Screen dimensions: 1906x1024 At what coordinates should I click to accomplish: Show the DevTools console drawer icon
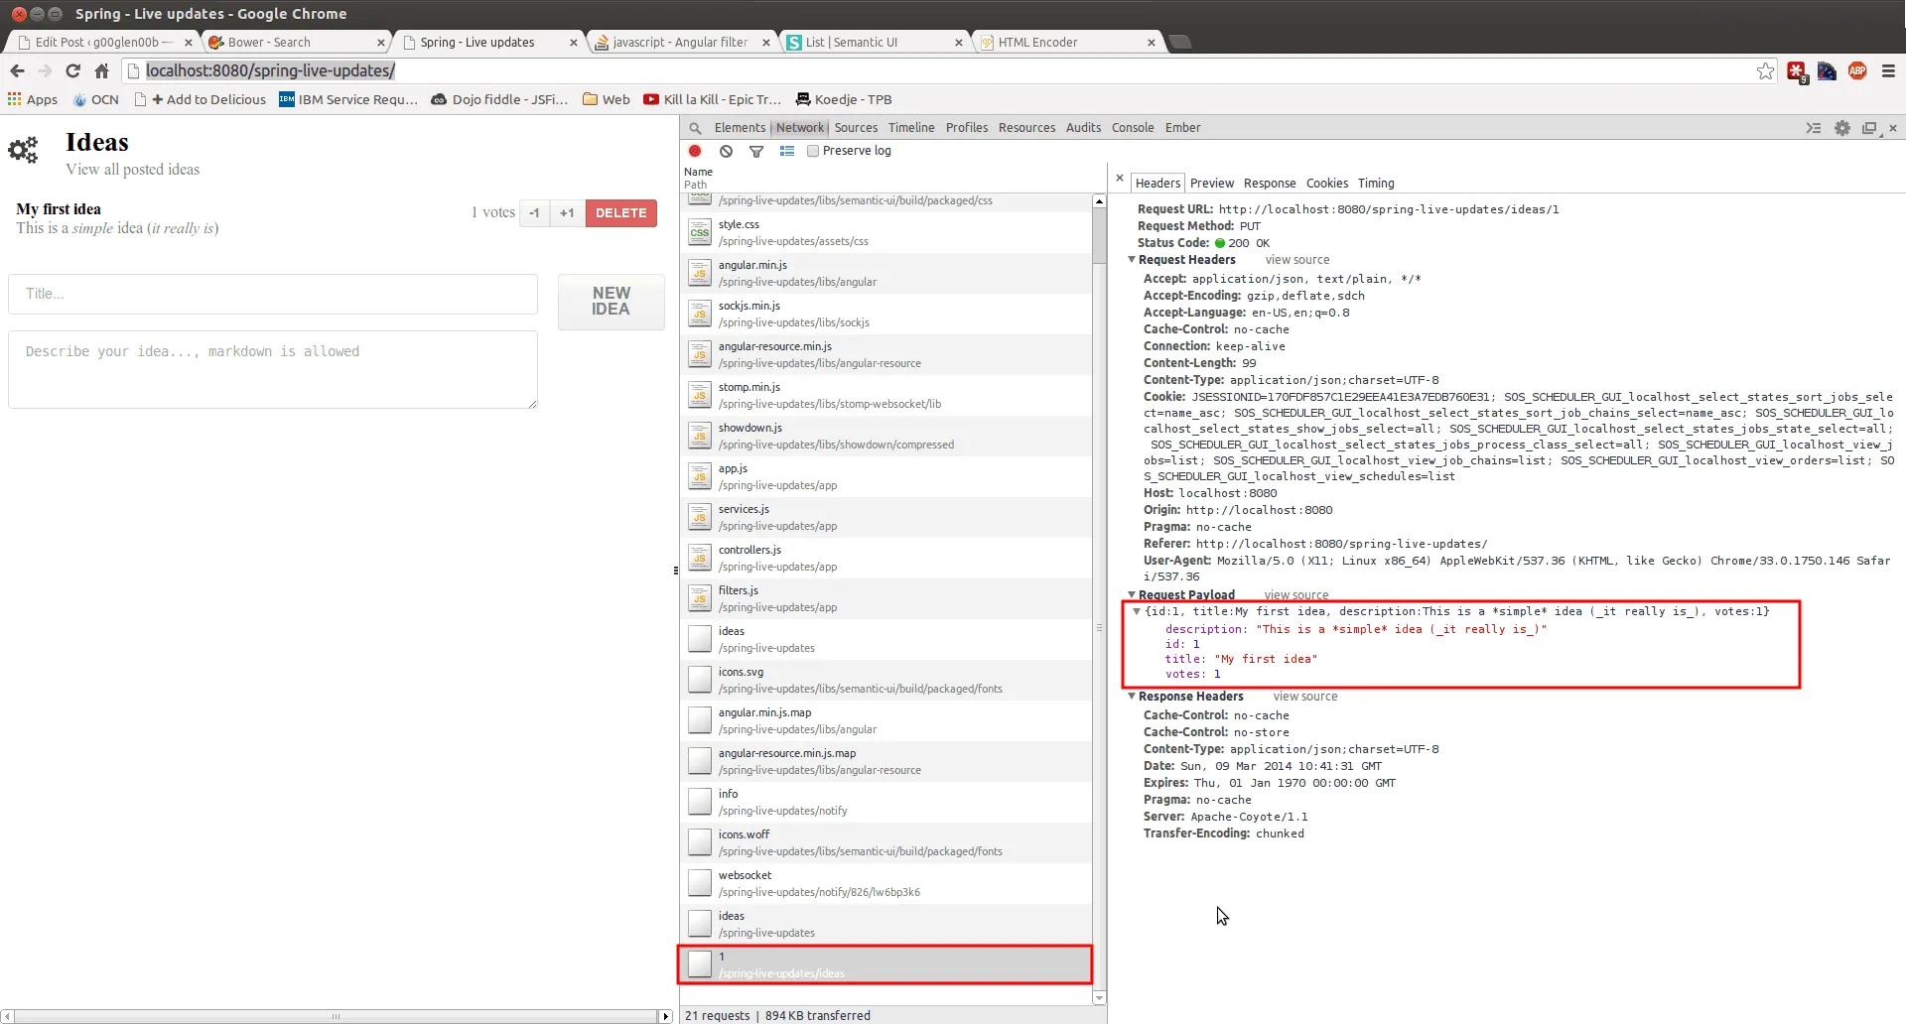[1813, 128]
